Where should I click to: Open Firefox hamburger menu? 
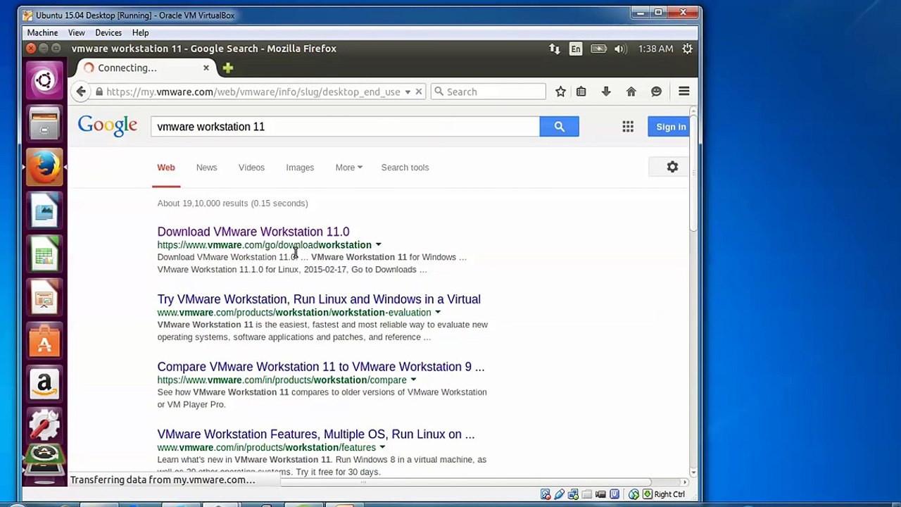point(683,92)
